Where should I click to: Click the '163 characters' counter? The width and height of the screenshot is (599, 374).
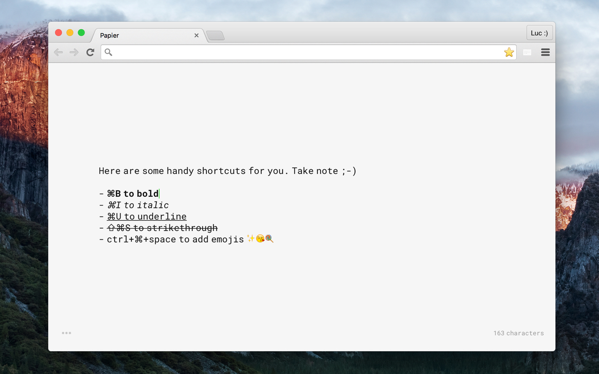[519, 333]
